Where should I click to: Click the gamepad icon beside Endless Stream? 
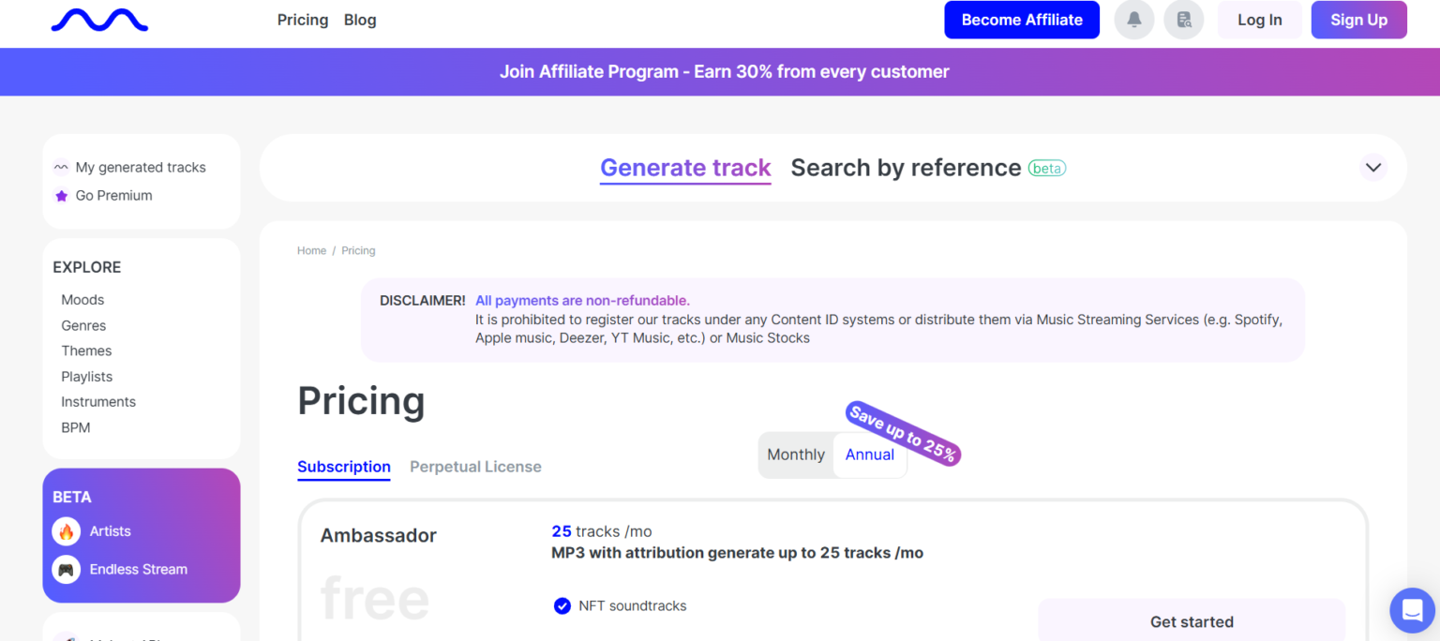pyautogui.click(x=66, y=569)
